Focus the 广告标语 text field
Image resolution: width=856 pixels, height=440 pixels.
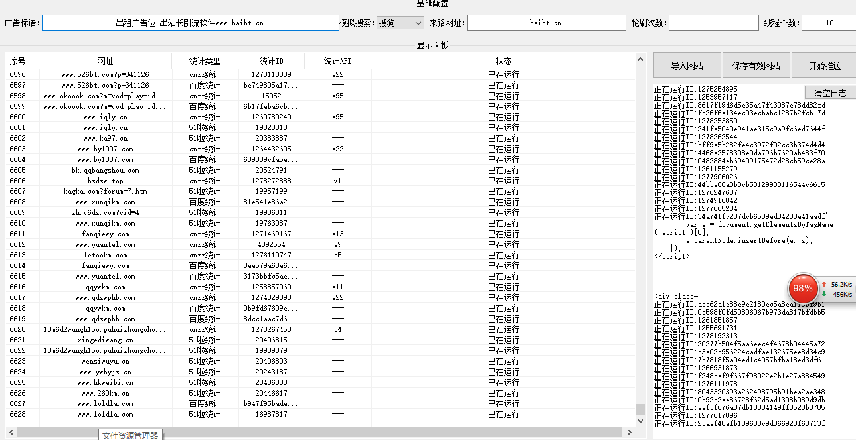190,23
